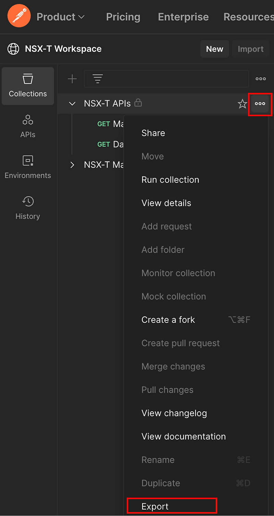Click the plus icon to create a collection
Viewport: 274px width, 516px height.
point(72,79)
